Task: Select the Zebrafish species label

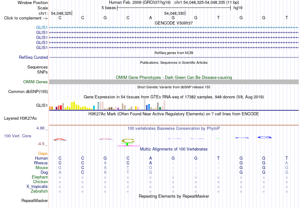Action: pos(39,191)
